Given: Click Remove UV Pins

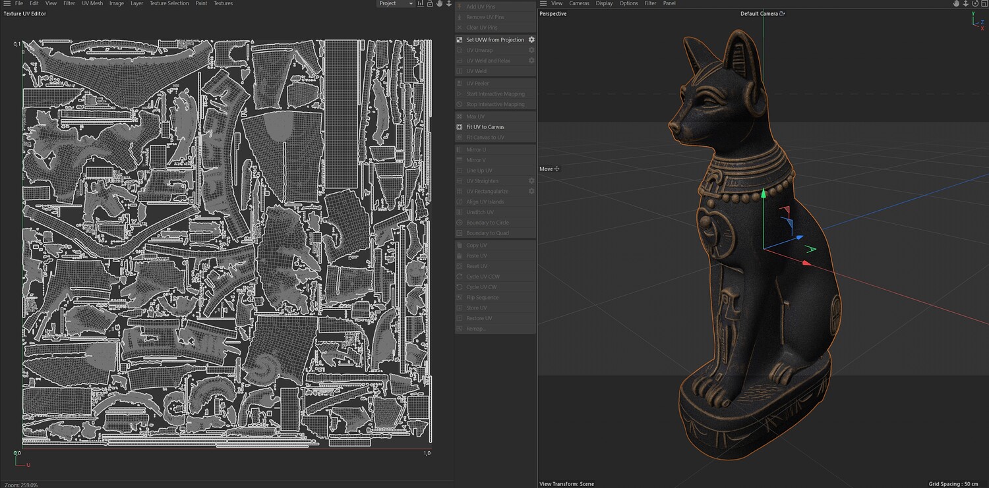Looking at the screenshot, I should click(x=485, y=17).
